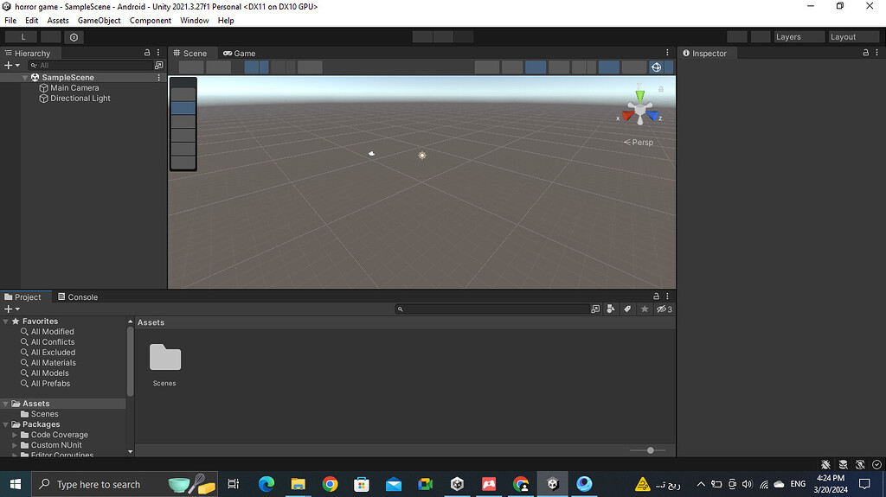The height and width of the screenshot is (497, 886).
Task: Select the camera gizmo in the Scene view
Action: 371,153
